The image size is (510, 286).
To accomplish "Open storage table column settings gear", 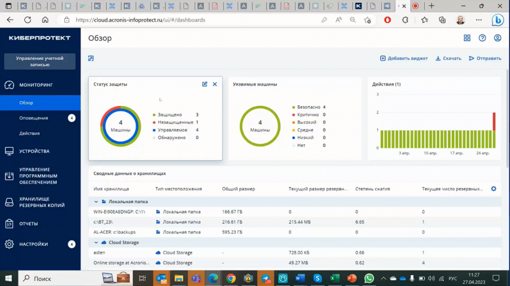I will (x=494, y=189).
